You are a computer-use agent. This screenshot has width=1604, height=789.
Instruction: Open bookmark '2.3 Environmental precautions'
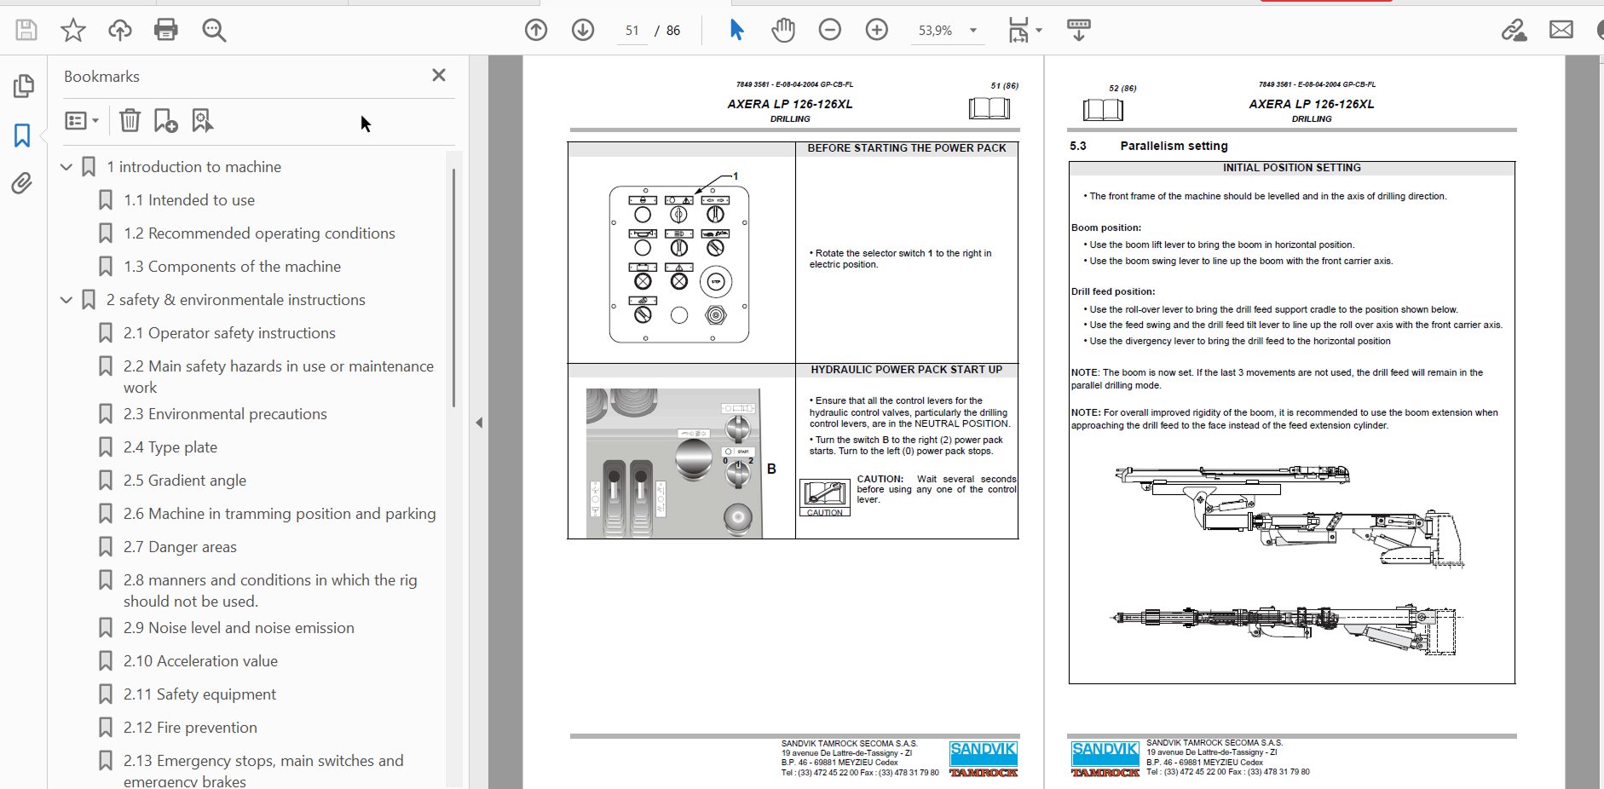click(x=225, y=414)
